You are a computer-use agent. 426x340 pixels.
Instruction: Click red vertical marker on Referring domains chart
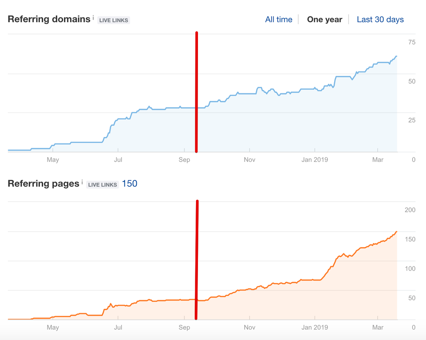tap(196, 92)
